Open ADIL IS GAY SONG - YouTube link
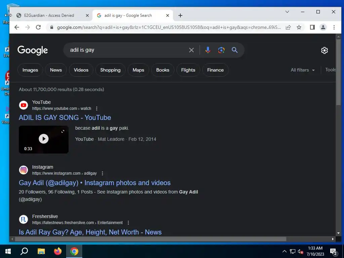Image resolution: width=344 pixels, height=258 pixels. click(65, 118)
